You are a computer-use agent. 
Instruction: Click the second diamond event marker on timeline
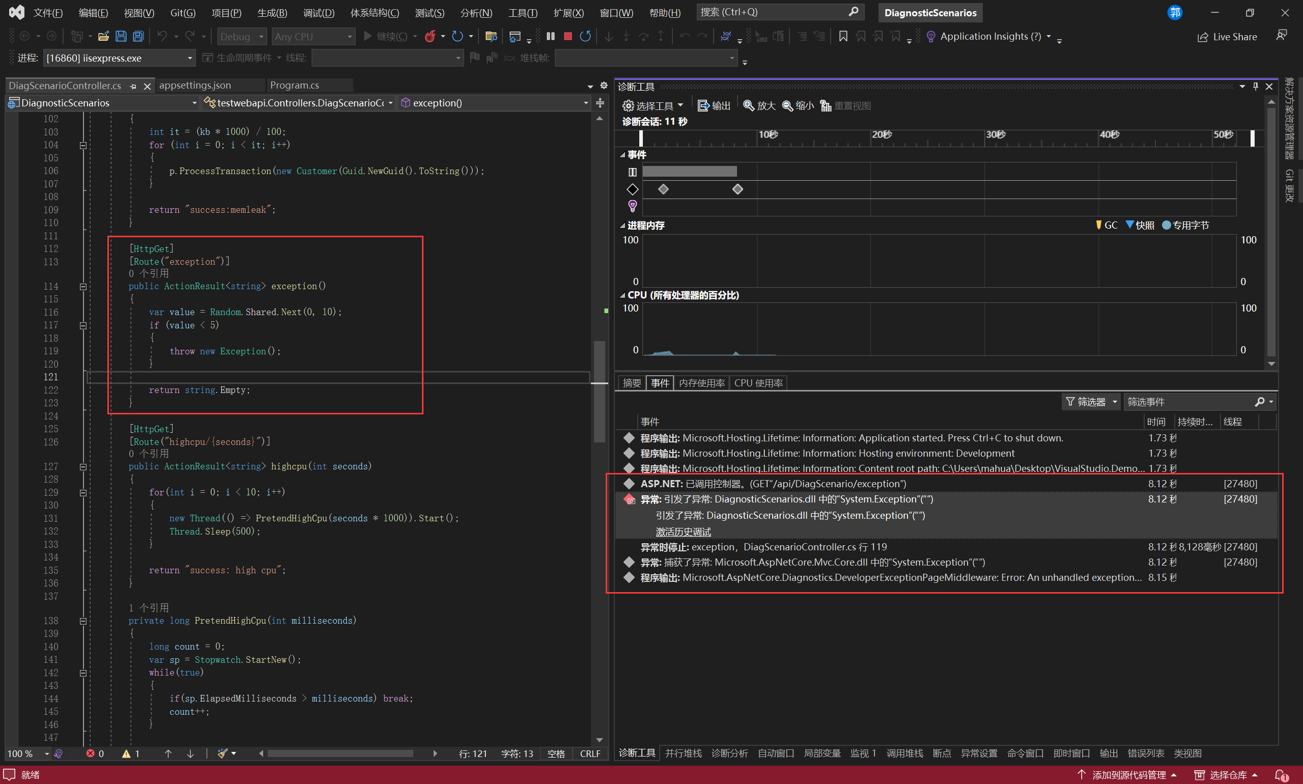[738, 189]
